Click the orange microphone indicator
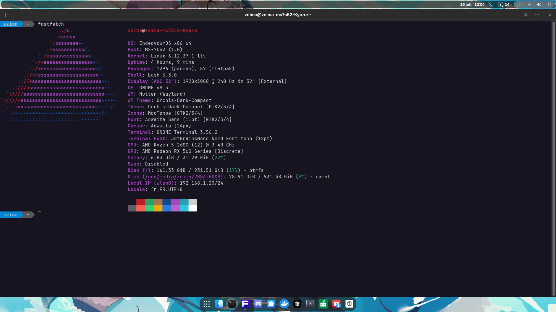Image resolution: width=556 pixels, height=312 pixels. [x=520, y=4]
